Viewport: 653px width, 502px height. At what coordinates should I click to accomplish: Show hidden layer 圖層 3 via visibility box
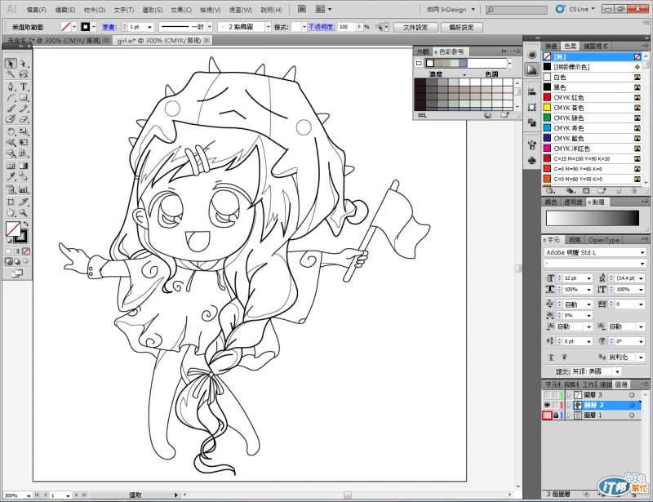(x=547, y=395)
